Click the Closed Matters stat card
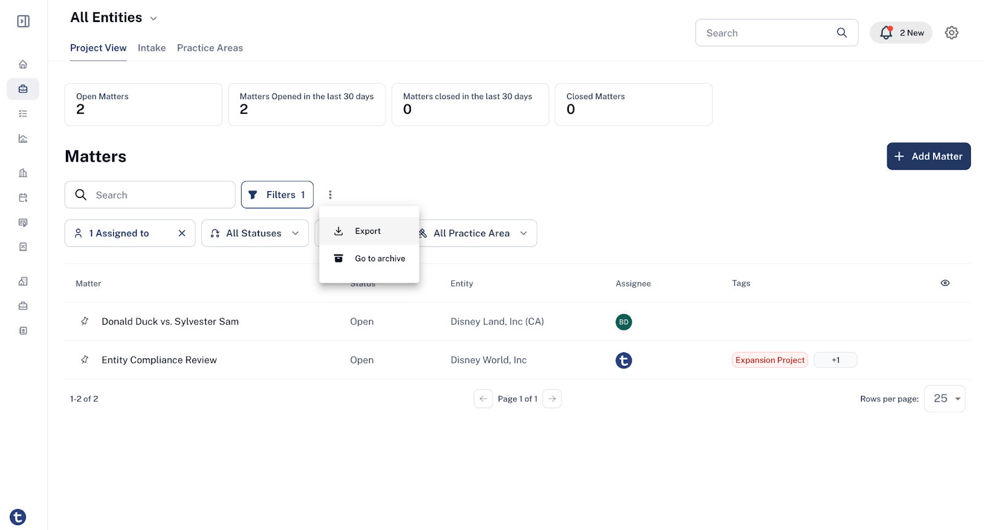This screenshot has width=984, height=530. pos(633,105)
